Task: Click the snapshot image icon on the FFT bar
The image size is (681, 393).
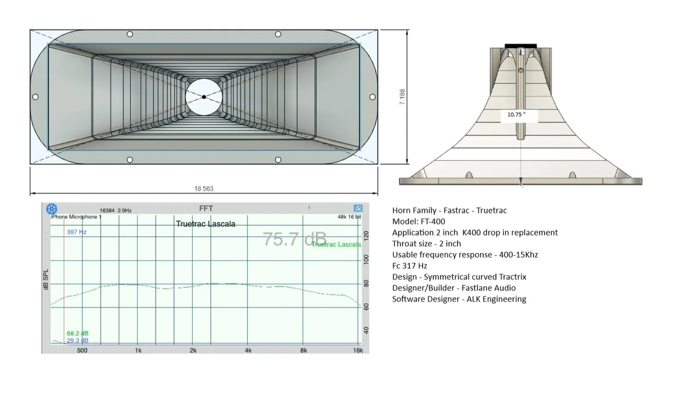Action: pyautogui.click(x=358, y=208)
